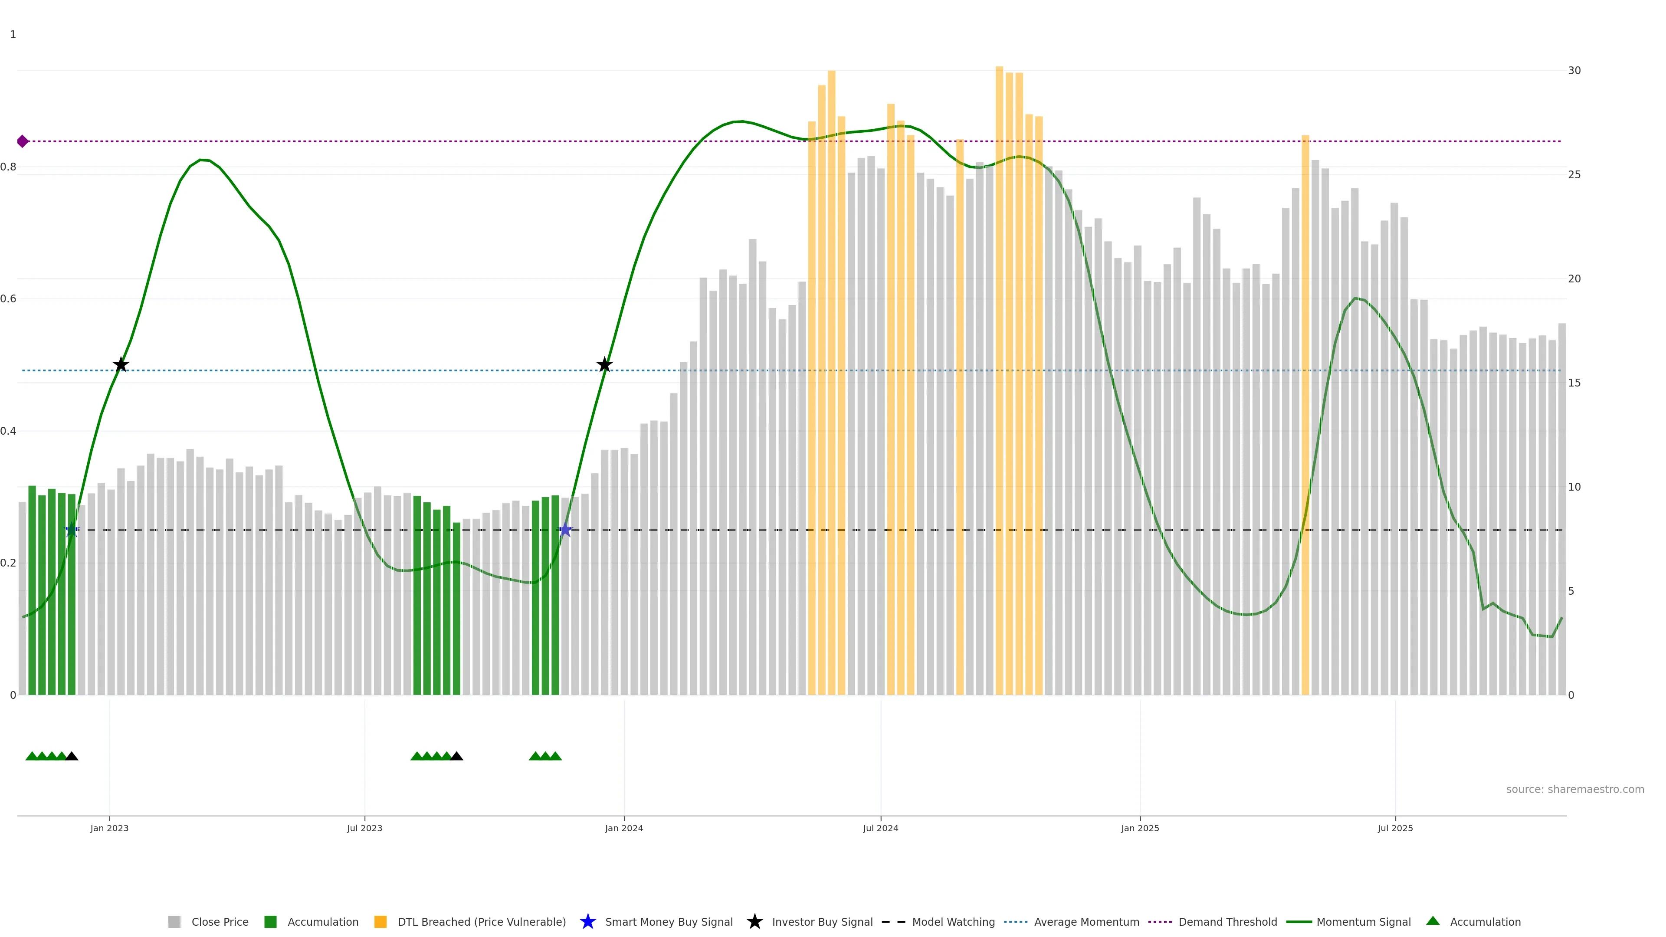1666x937 pixels.
Task: Click green triangle Accumulation legend icon
Action: pos(1433,921)
